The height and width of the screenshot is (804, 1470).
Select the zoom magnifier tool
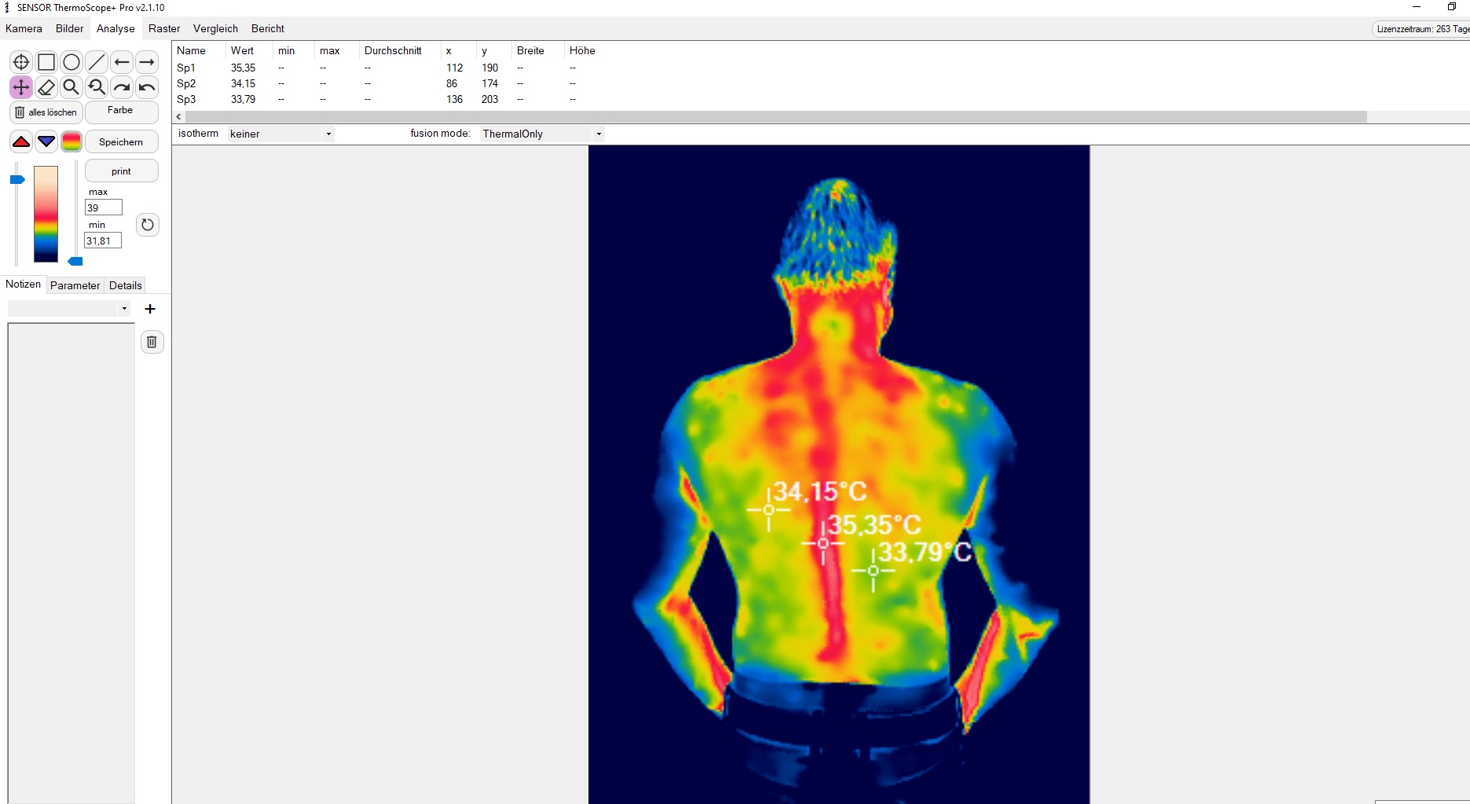(71, 88)
